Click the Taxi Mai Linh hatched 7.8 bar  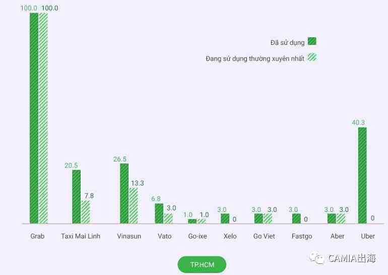[x=86, y=212]
